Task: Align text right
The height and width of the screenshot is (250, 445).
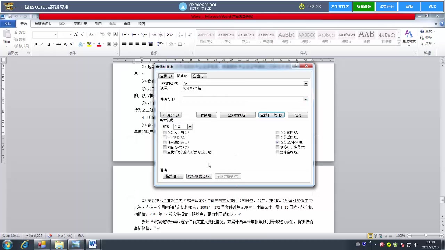Action: pos(137,44)
